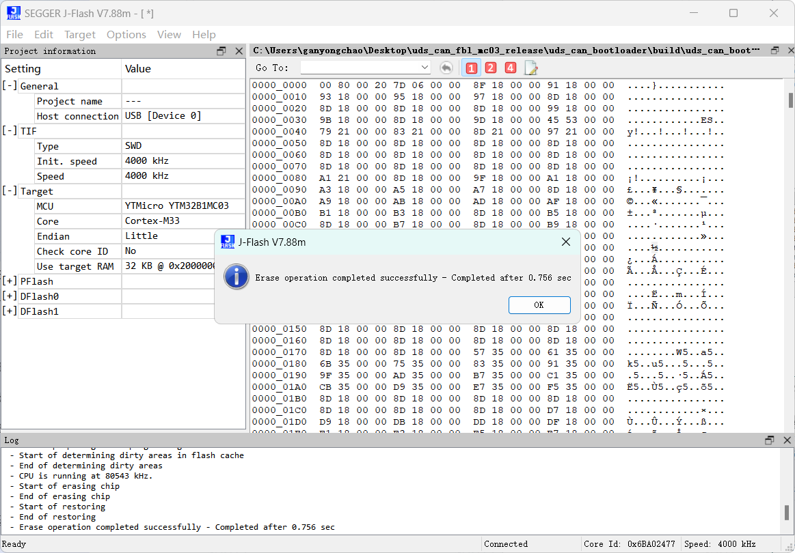Open the File menu
Screen dimensions: 795x553
click(x=15, y=34)
